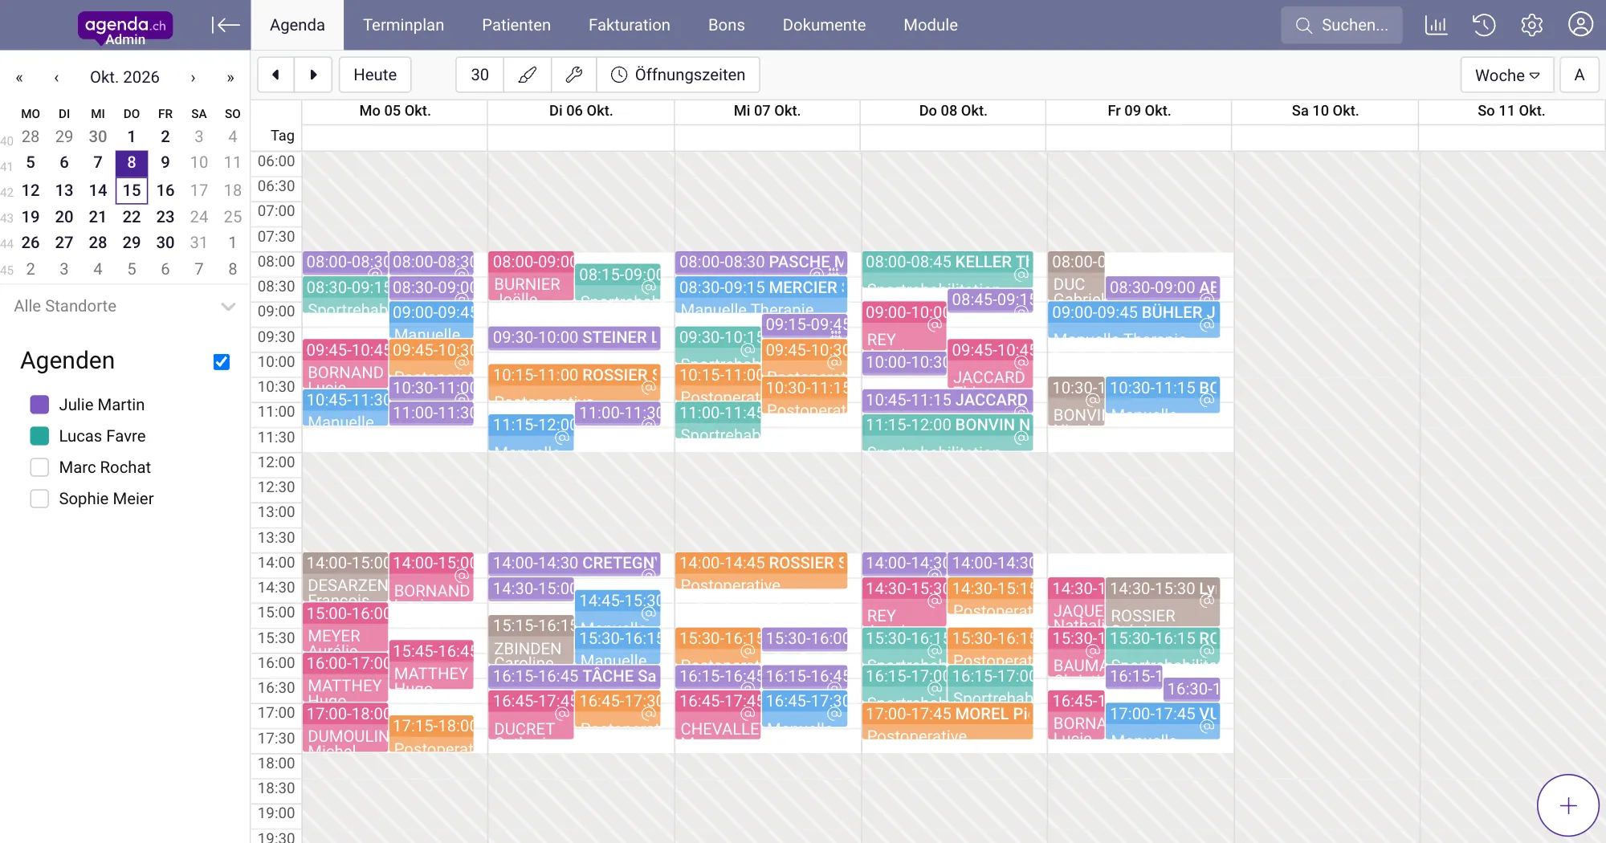Open the Fakturation tab
The image size is (1606, 843).
tap(630, 25)
